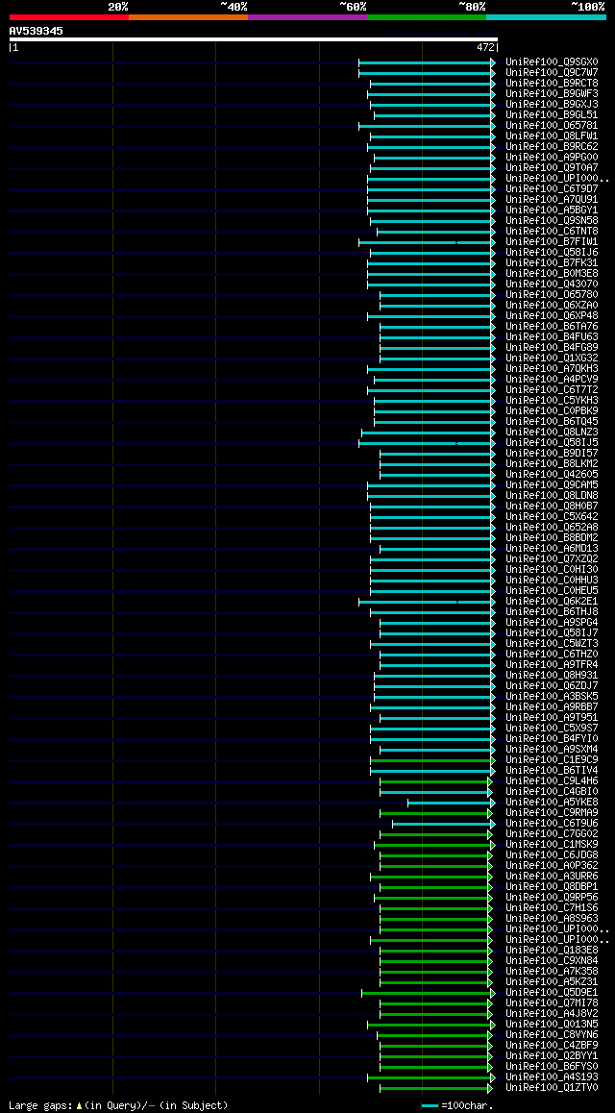Screen dimensions: 615x1113
Task: Select label UniRef100_Q7XZQ2
Action: coord(552,559)
